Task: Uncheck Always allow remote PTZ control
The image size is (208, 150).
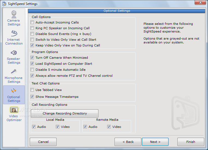Action: click(32, 76)
